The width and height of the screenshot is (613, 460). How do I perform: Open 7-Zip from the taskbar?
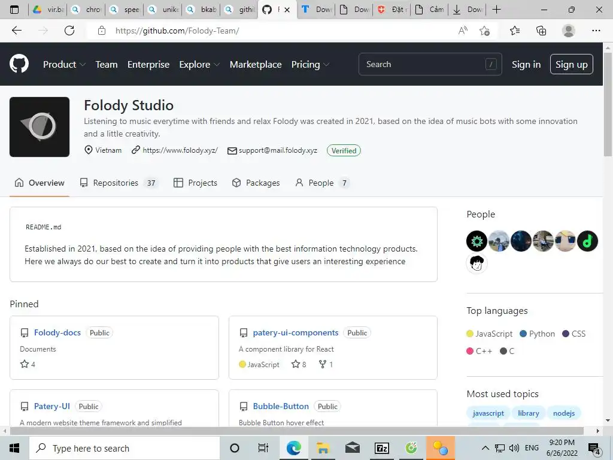tap(381, 448)
